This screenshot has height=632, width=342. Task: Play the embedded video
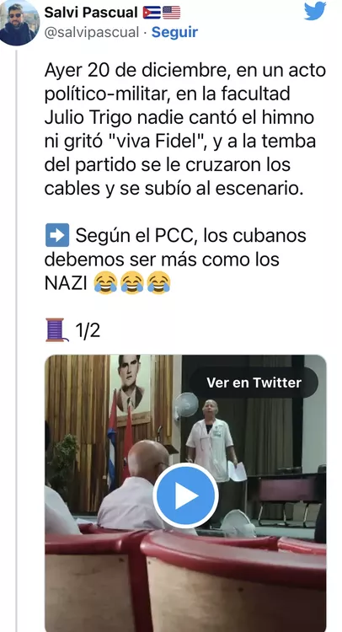pos(185,495)
